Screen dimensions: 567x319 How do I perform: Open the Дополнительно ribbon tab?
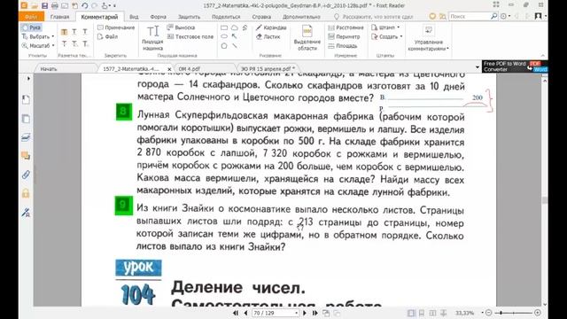[301, 17]
